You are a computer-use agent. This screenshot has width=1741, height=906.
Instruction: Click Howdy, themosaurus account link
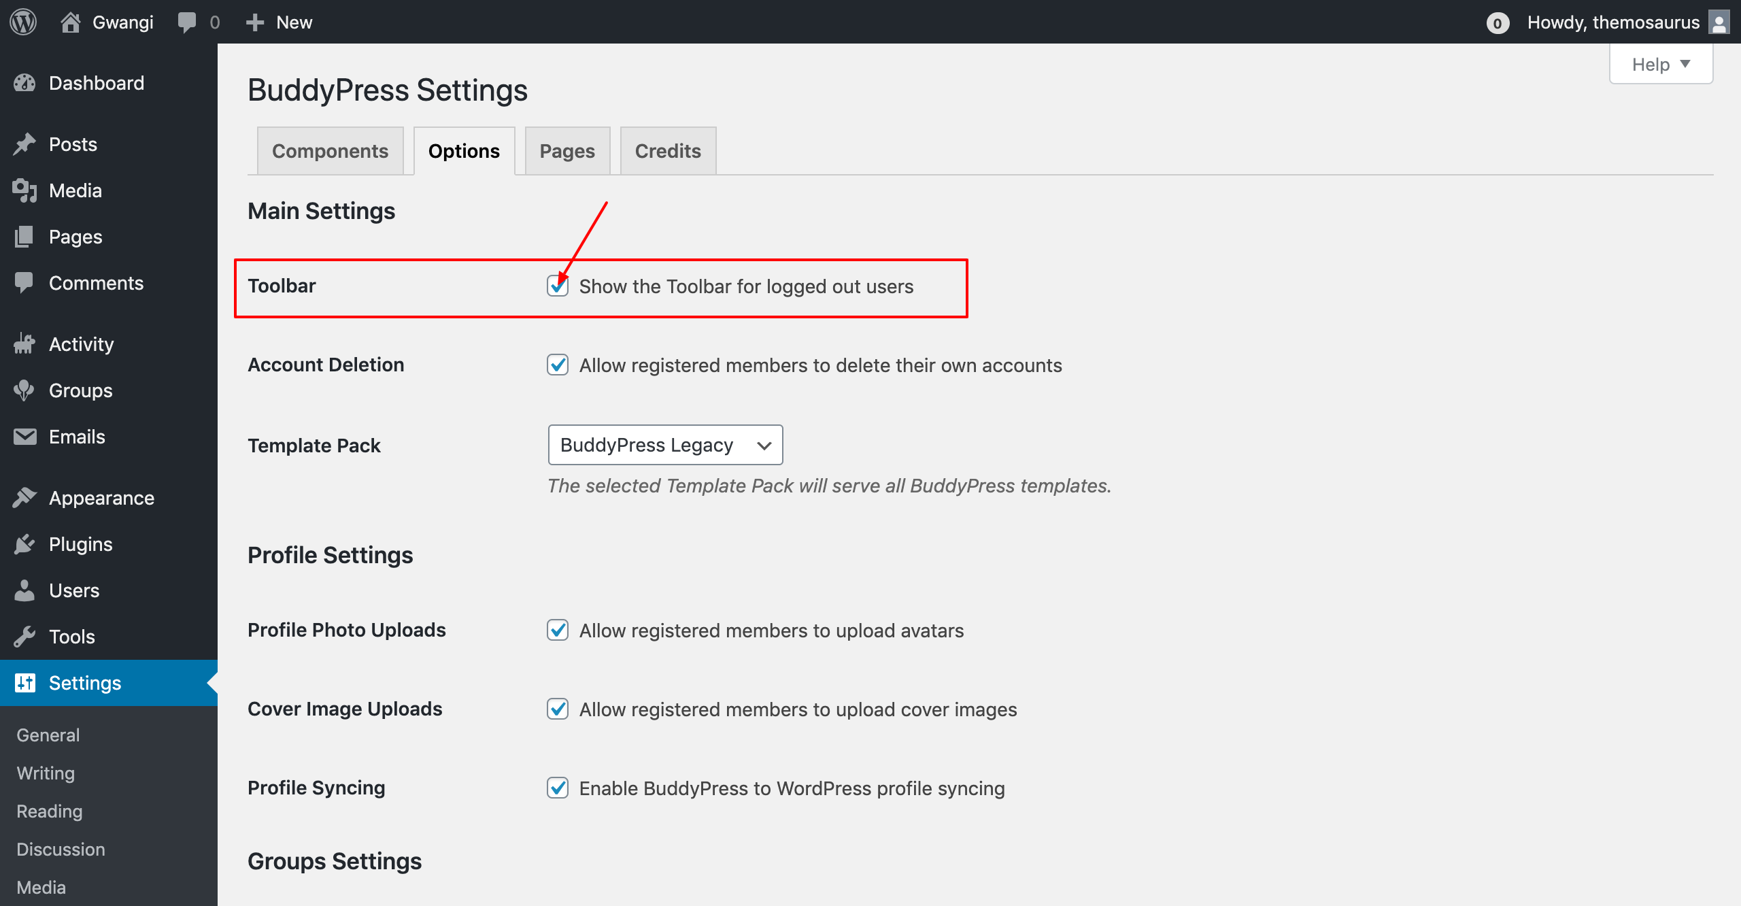point(1613,22)
